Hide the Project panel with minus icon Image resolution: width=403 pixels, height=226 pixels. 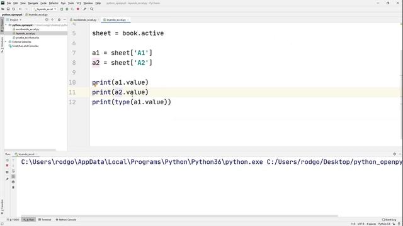click(64, 19)
